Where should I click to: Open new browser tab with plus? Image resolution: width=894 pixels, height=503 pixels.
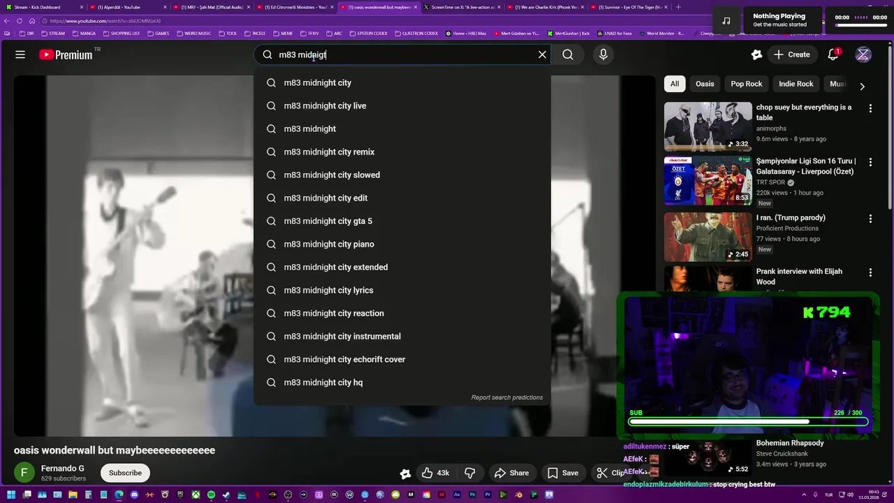[678, 7]
